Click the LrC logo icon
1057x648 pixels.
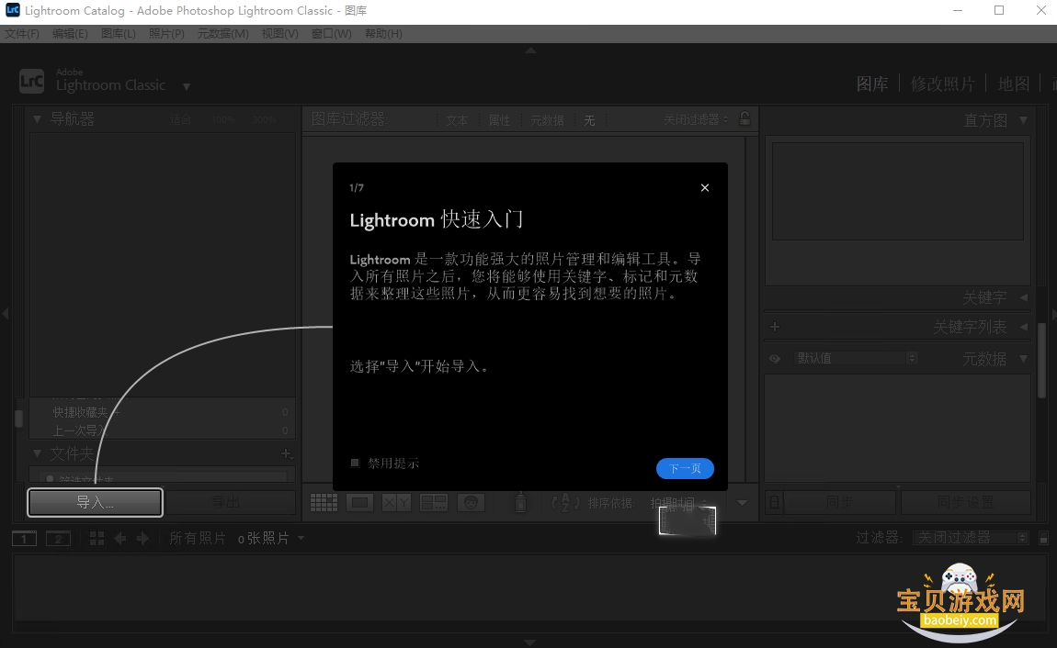click(31, 82)
